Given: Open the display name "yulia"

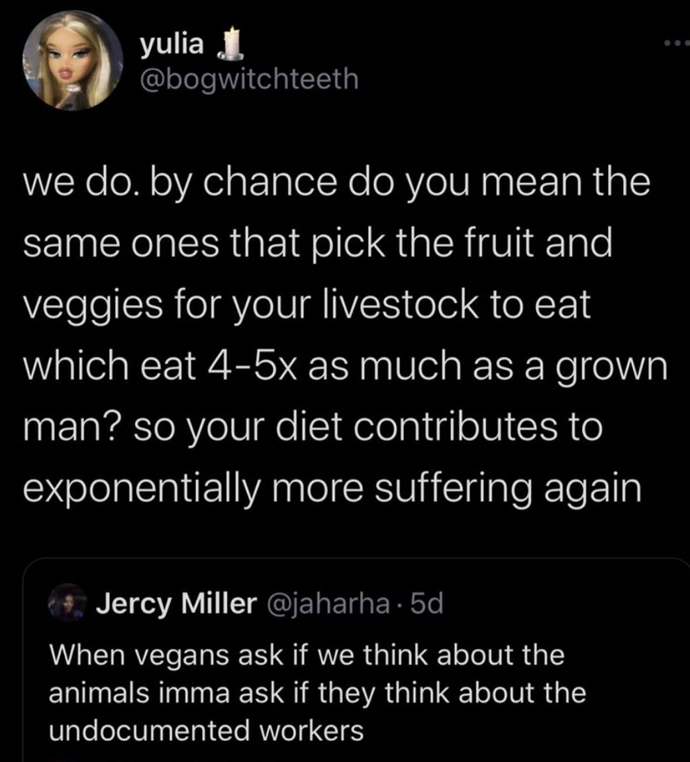Looking at the screenshot, I should (x=171, y=44).
